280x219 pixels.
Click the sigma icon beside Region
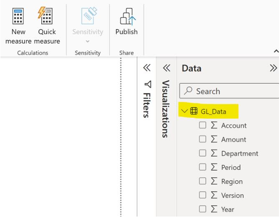pyautogui.click(x=214, y=181)
